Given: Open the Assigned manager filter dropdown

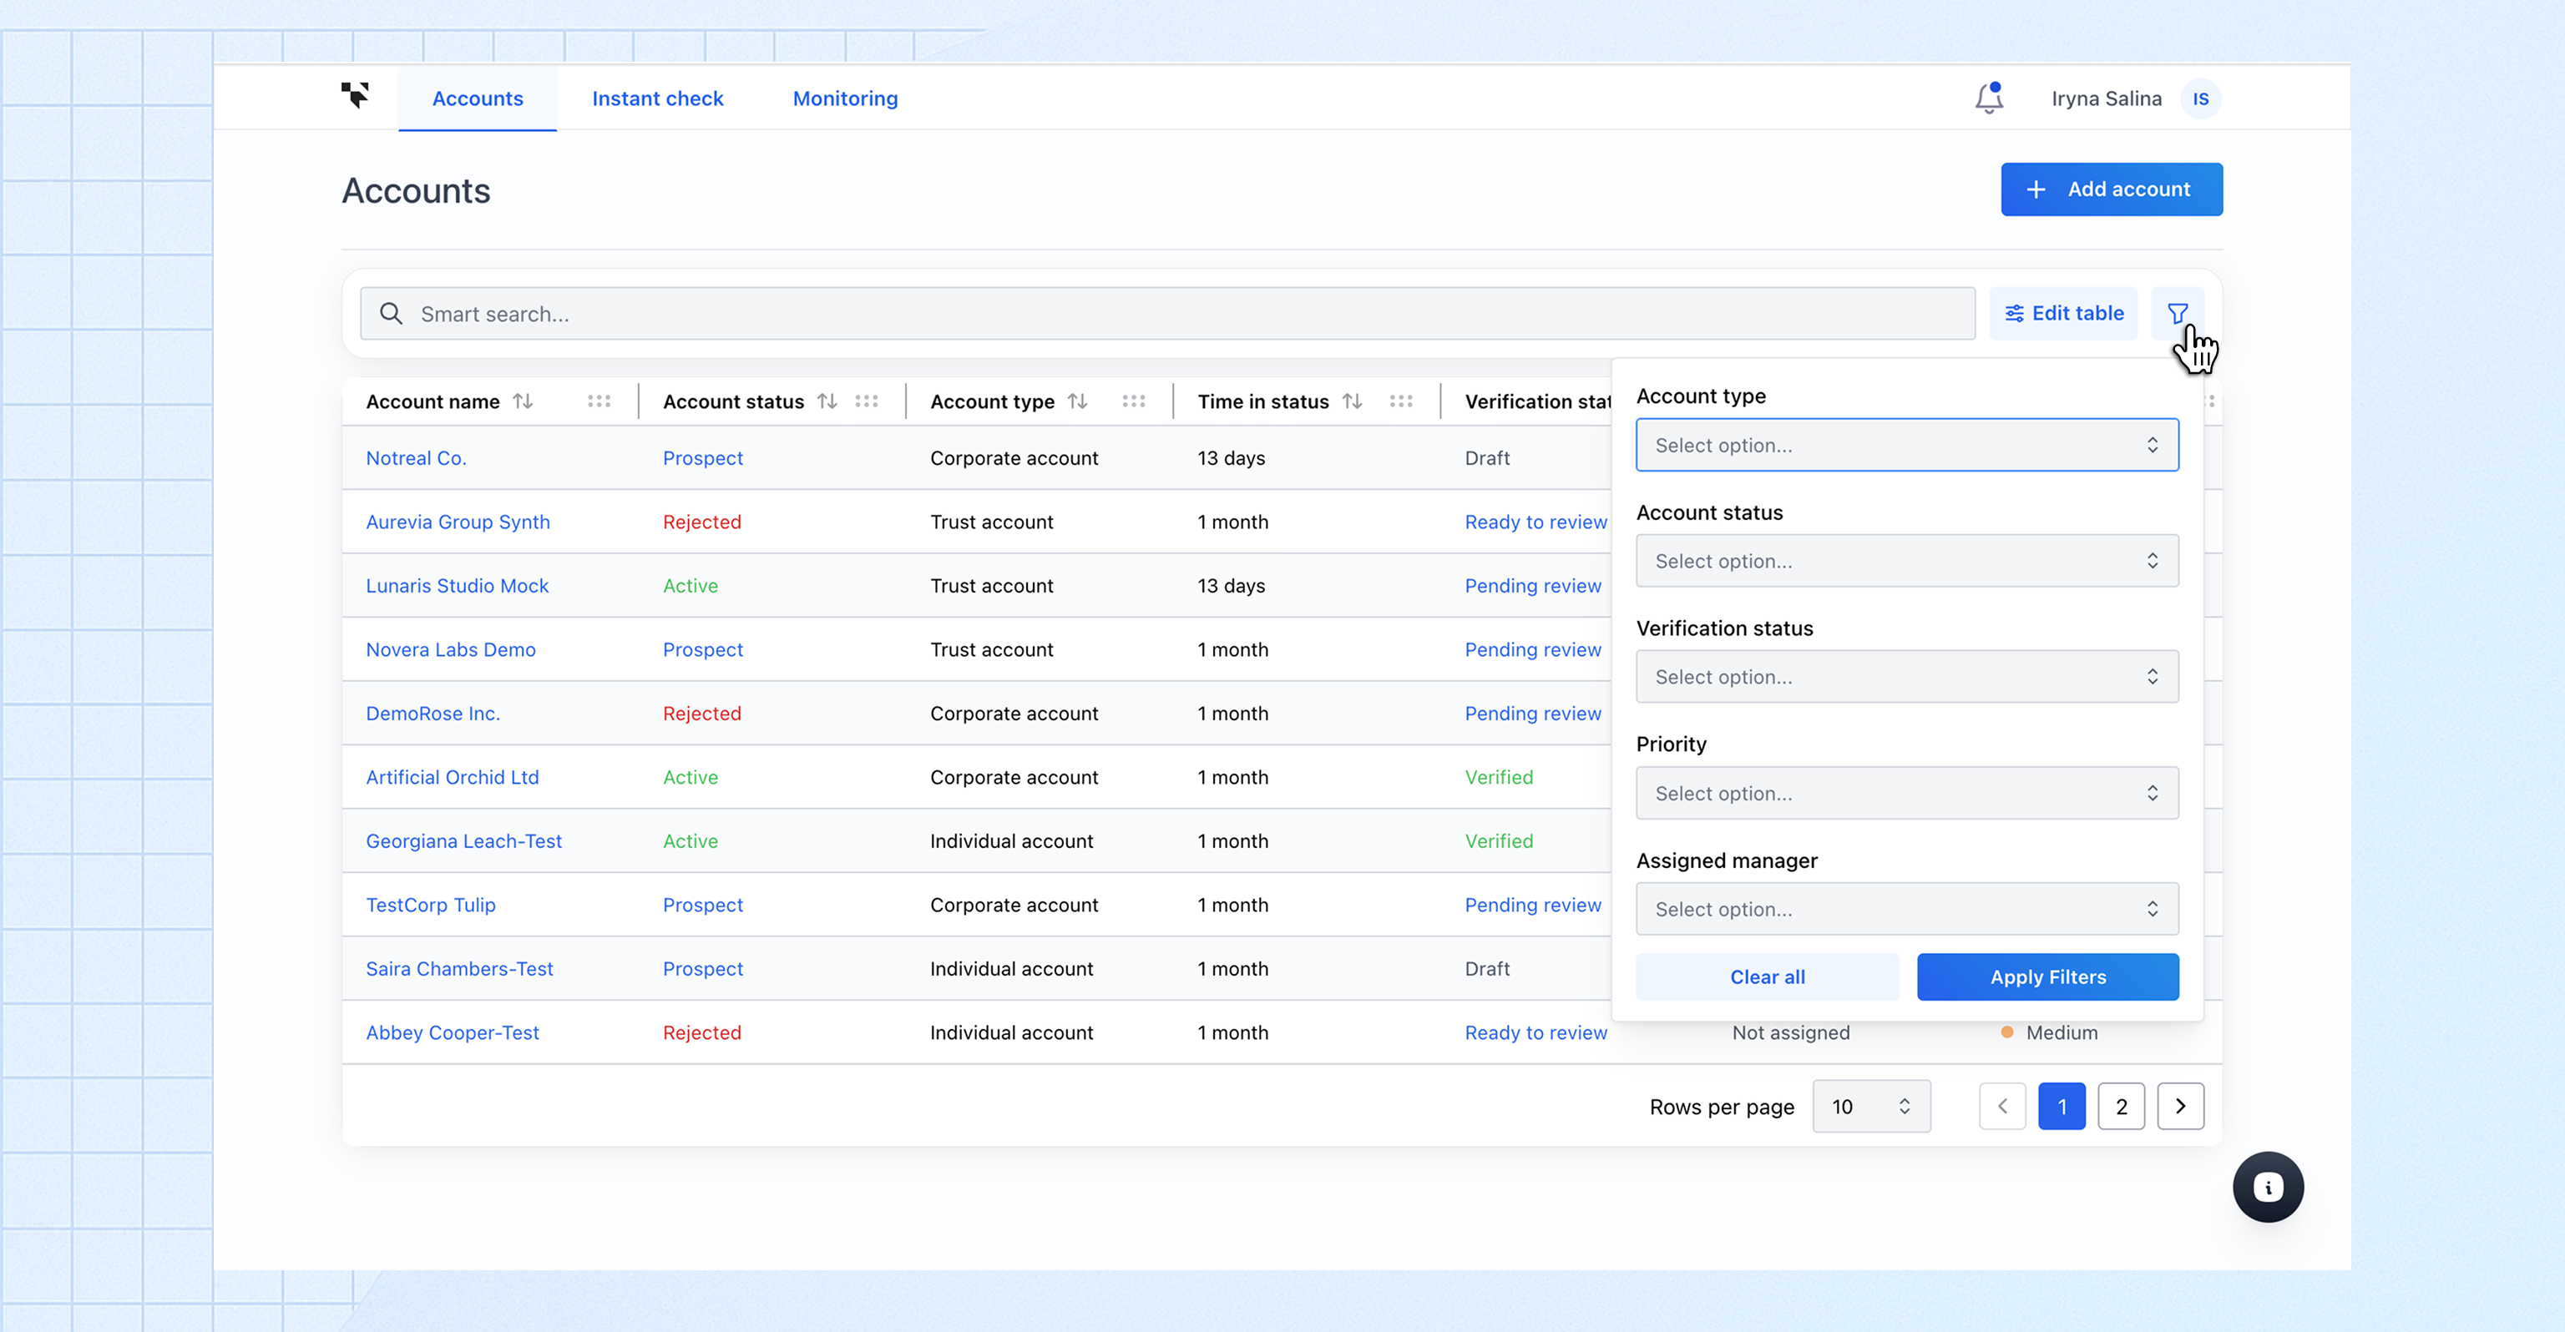Looking at the screenshot, I should coord(1906,909).
